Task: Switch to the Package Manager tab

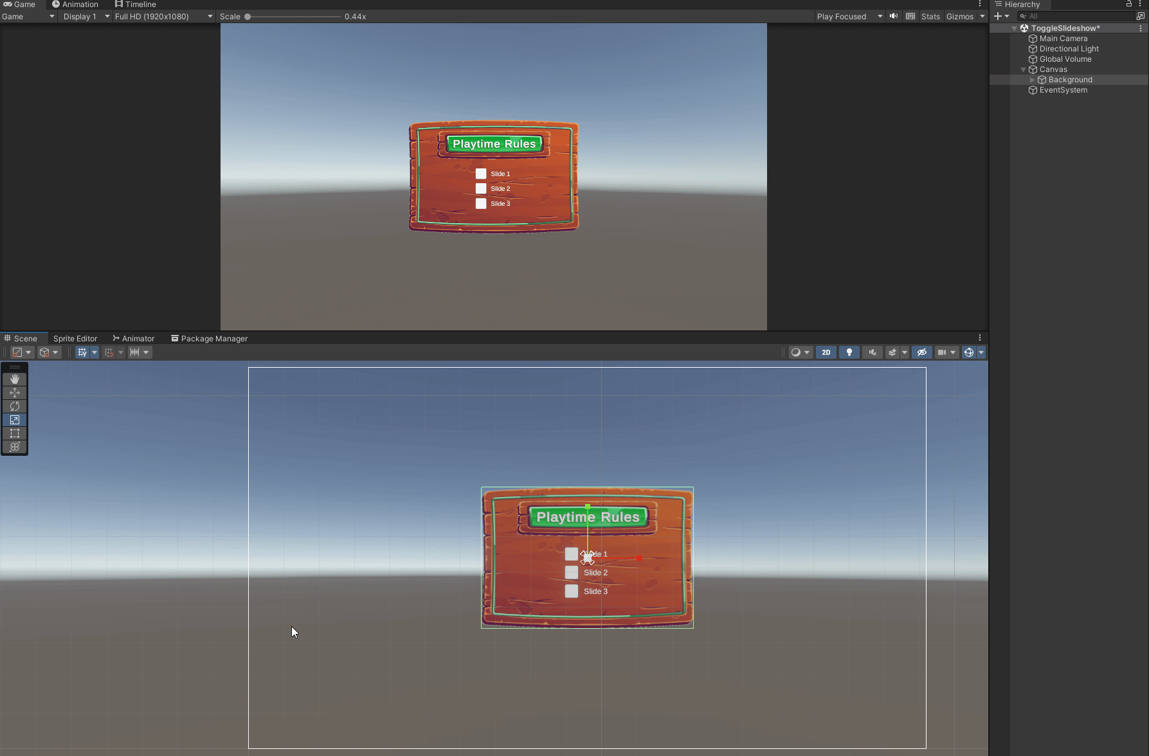Action: click(x=210, y=338)
